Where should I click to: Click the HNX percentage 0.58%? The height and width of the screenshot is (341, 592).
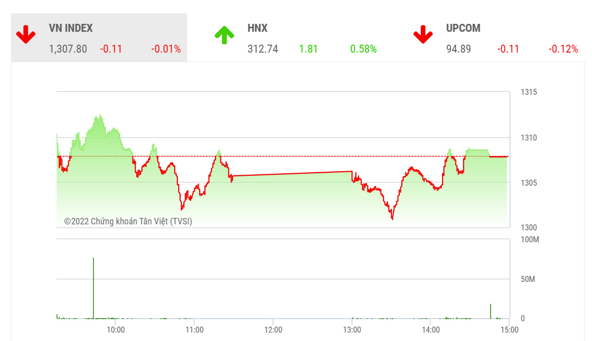pos(363,49)
